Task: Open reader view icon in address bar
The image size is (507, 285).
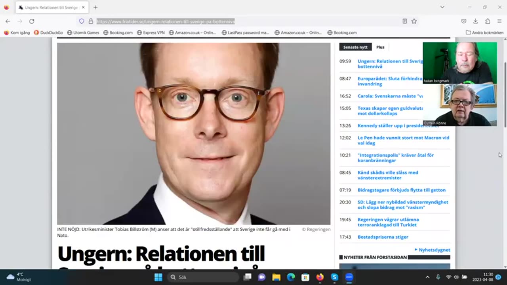Action: pos(404,21)
